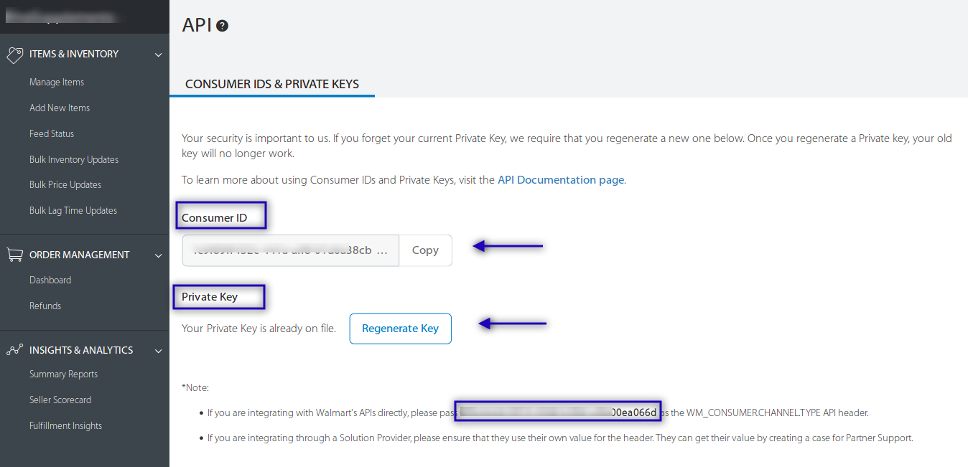
Task: Copy the Consumer ID value
Action: point(425,250)
